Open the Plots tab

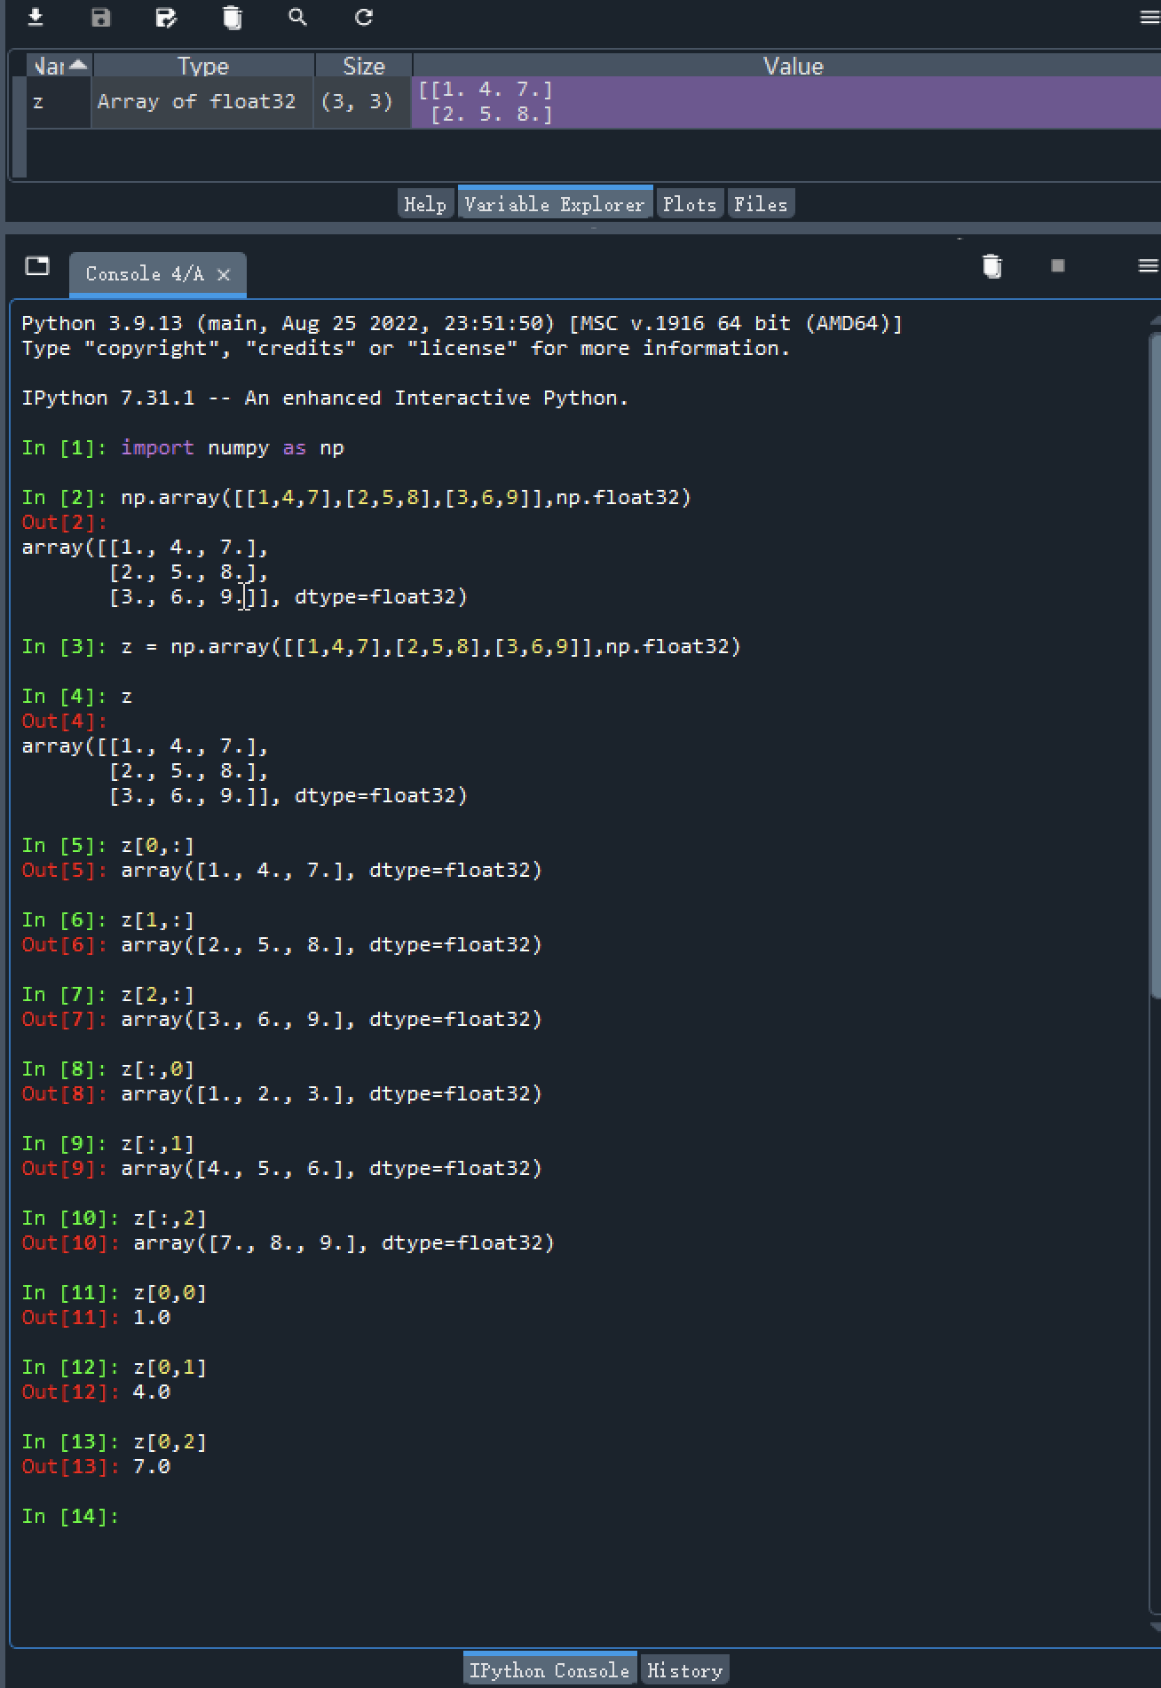pos(690,204)
